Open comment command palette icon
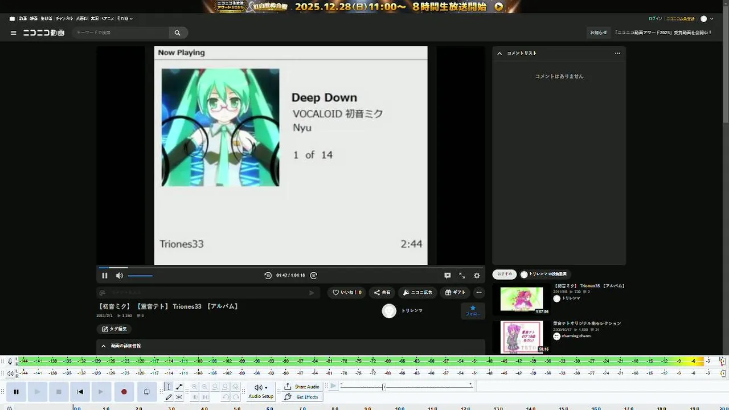This screenshot has height=410, width=729. pyautogui.click(x=103, y=293)
